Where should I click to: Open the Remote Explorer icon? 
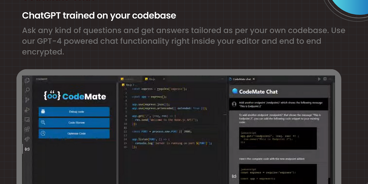[x=27, y=119]
